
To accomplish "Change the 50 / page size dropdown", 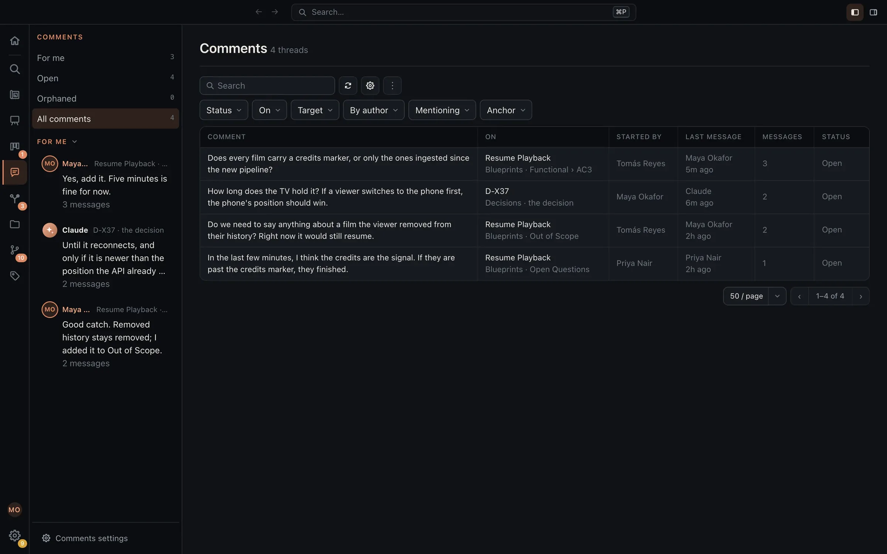I will point(754,296).
